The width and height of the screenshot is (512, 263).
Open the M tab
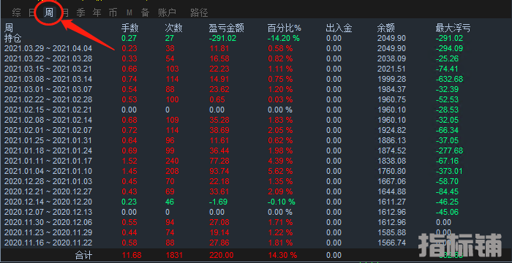[129, 12]
